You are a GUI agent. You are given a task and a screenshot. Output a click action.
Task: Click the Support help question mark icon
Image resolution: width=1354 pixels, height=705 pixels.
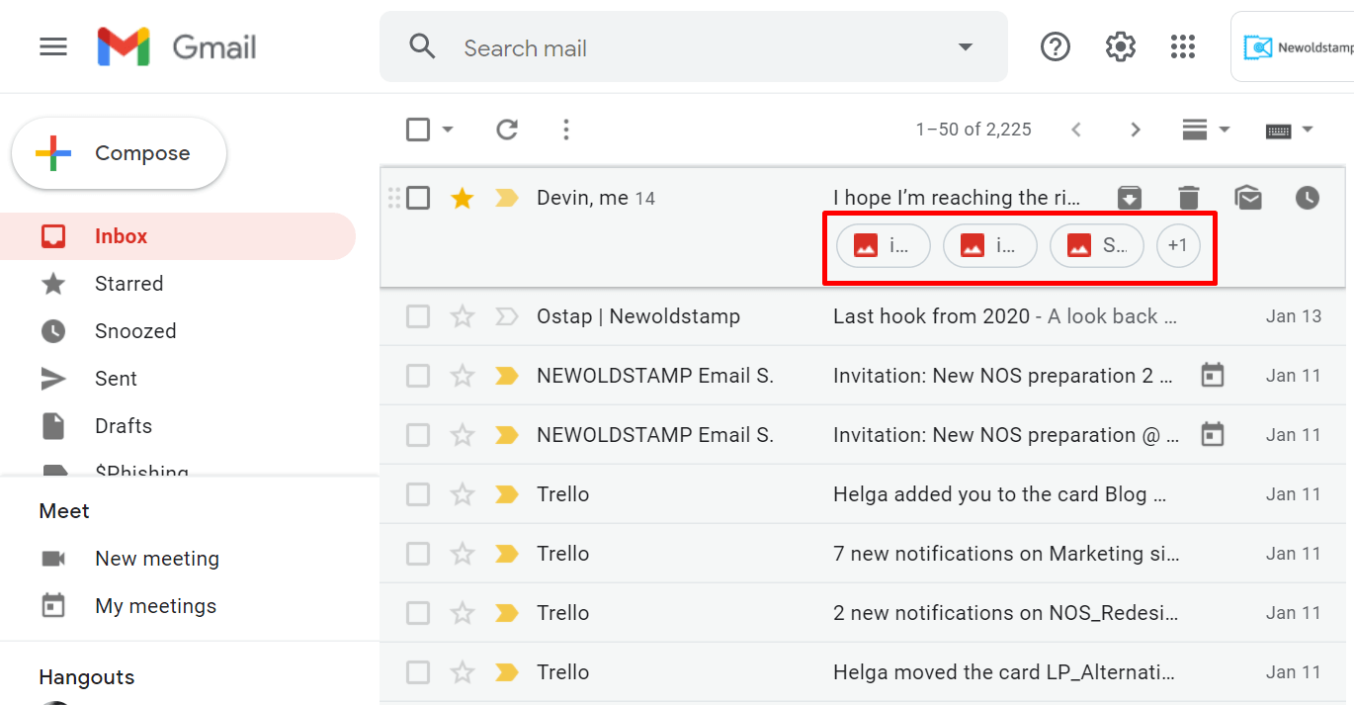pos(1056,46)
